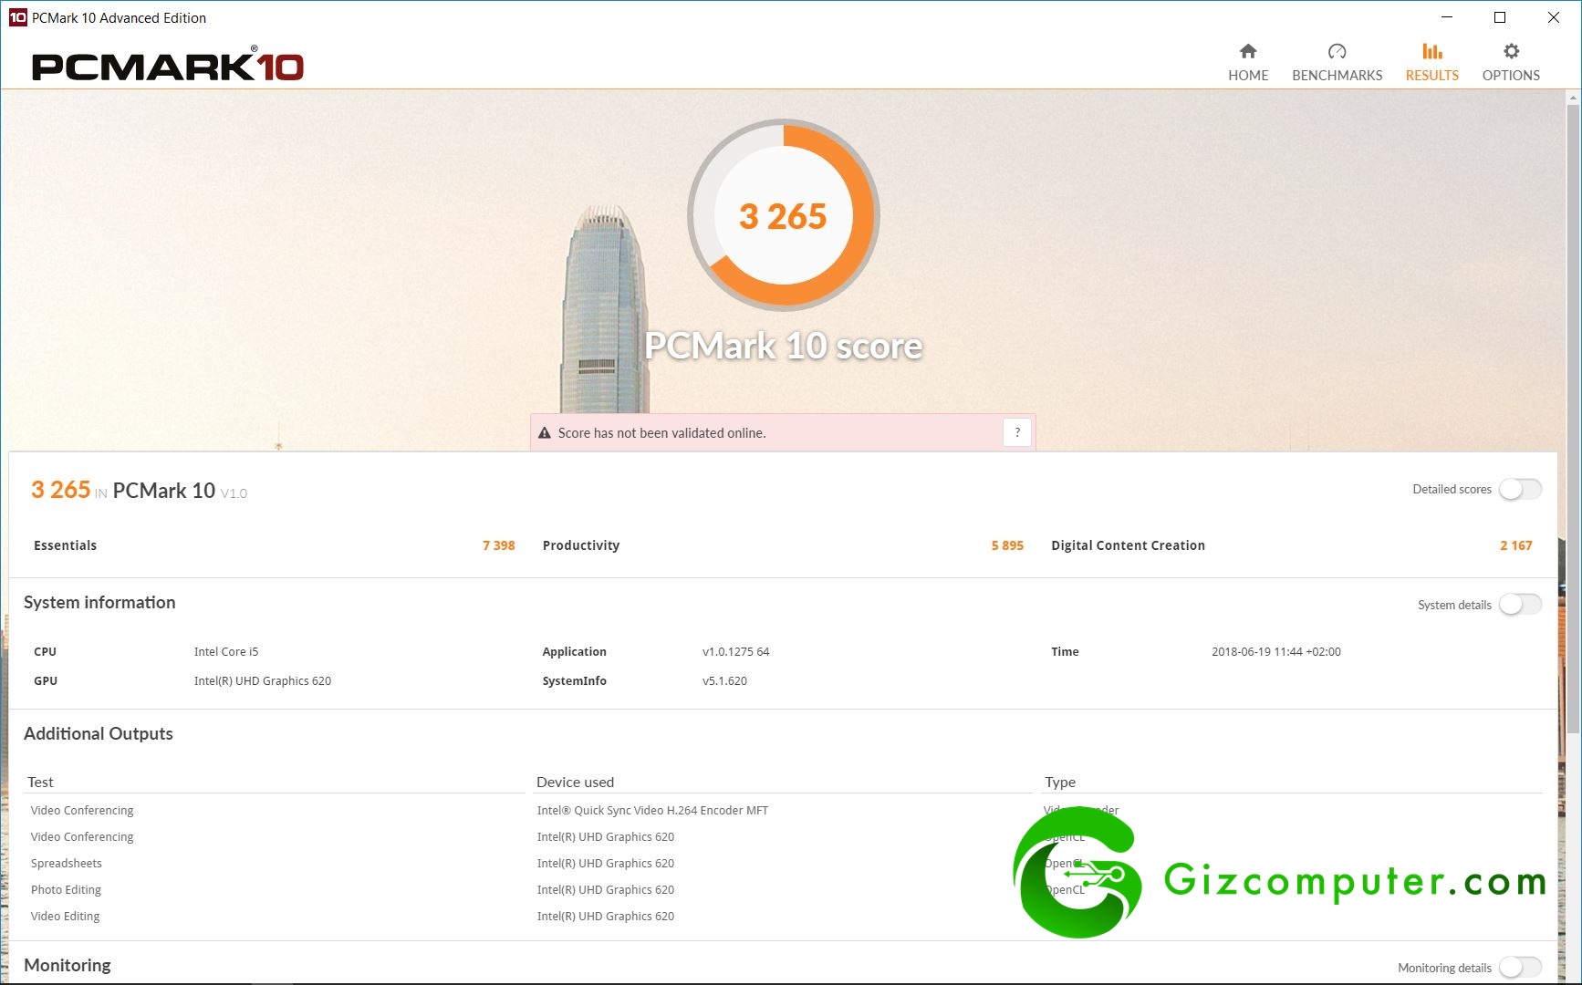Click the Type column header

1060,782
